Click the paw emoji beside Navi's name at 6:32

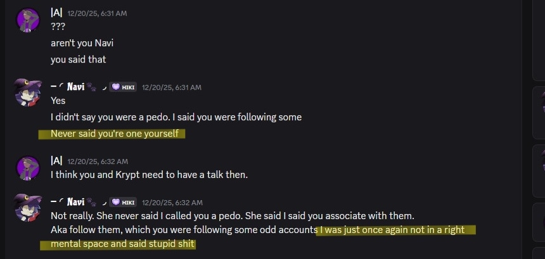[91, 202]
